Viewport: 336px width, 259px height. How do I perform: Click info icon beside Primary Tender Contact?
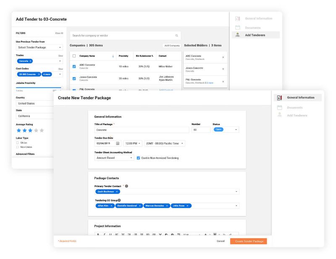pyautogui.click(x=127, y=186)
